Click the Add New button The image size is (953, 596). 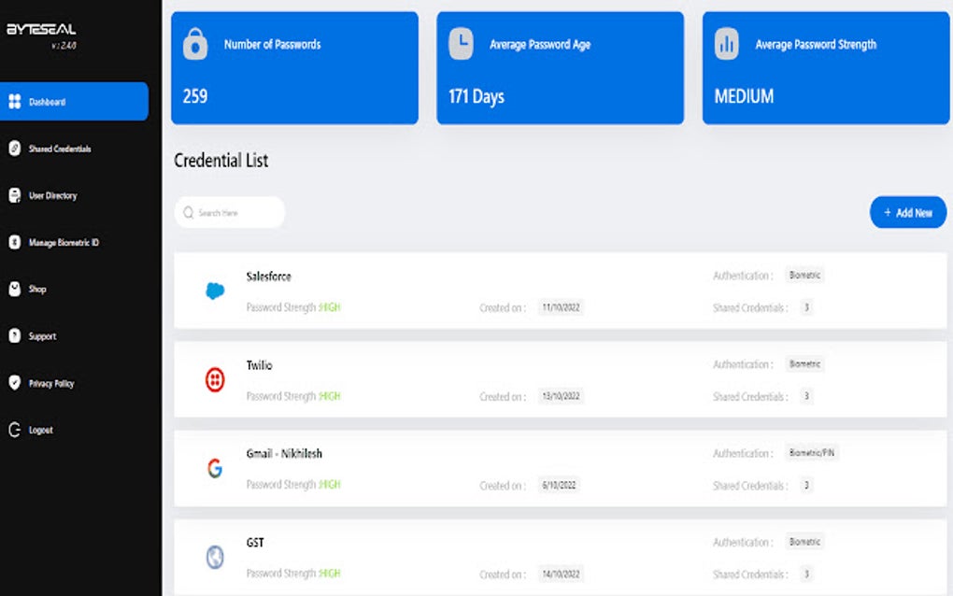coord(908,213)
